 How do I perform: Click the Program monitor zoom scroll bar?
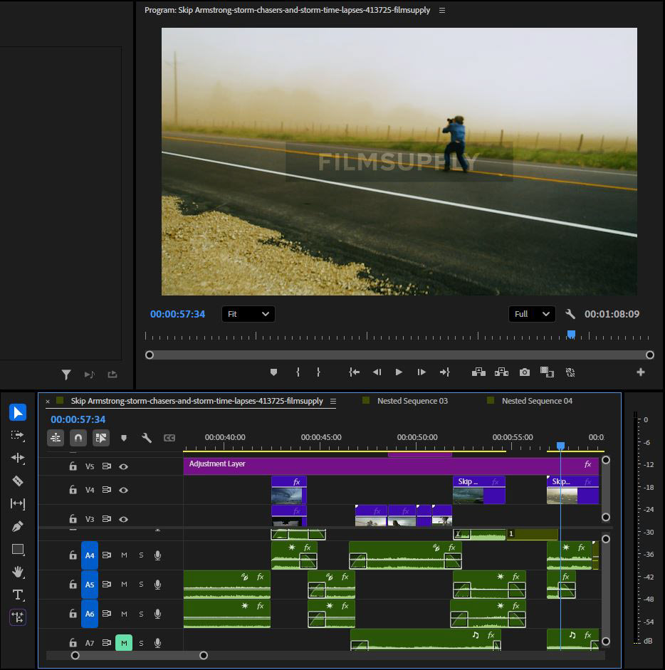pyautogui.click(x=399, y=355)
